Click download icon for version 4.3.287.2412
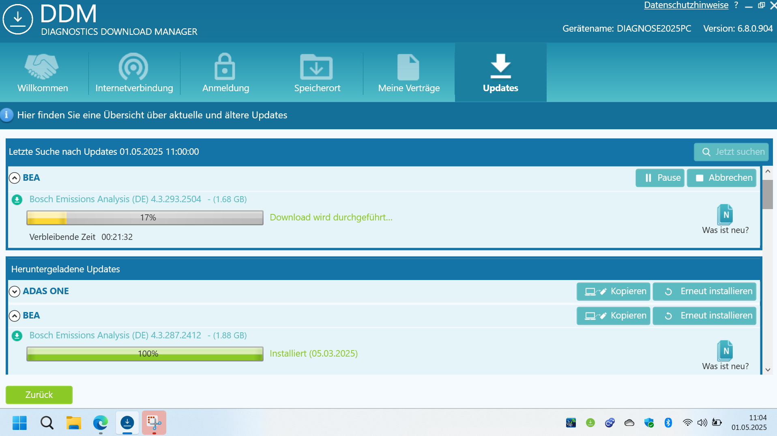The image size is (777, 436). click(x=17, y=336)
